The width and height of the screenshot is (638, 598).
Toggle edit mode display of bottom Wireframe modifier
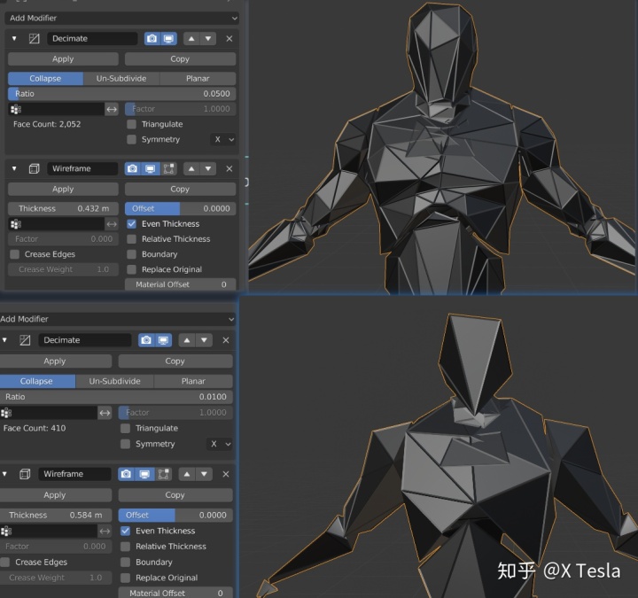[x=163, y=474]
